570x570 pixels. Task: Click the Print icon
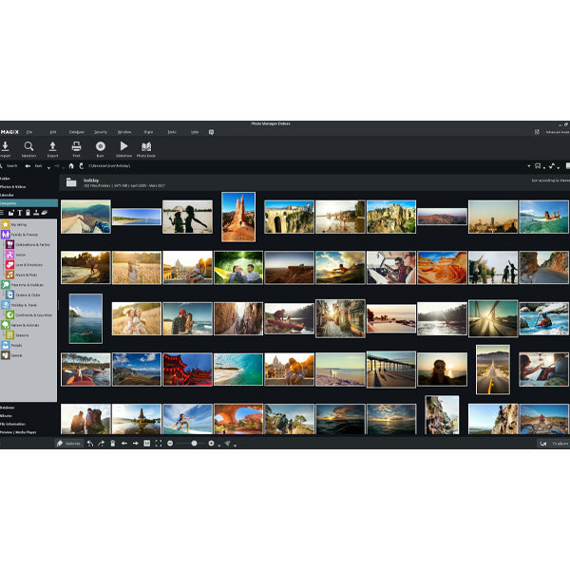[x=76, y=146]
